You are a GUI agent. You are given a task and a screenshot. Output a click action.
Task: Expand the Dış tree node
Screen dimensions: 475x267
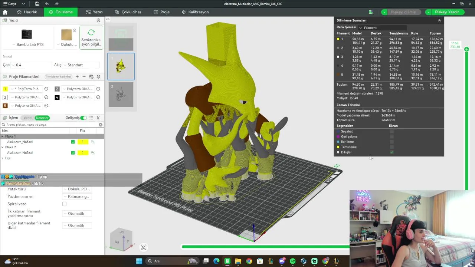pyautogui.click(x=2, y=158)
